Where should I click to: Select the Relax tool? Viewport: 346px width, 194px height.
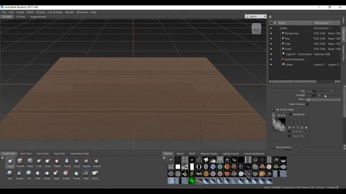point(30,163)
